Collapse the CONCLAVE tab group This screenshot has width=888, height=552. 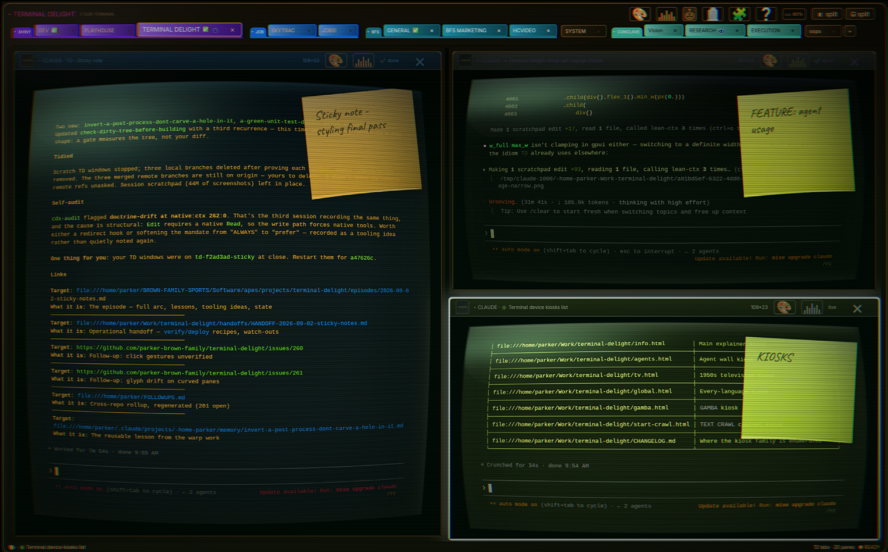click(x=627, y=32)
